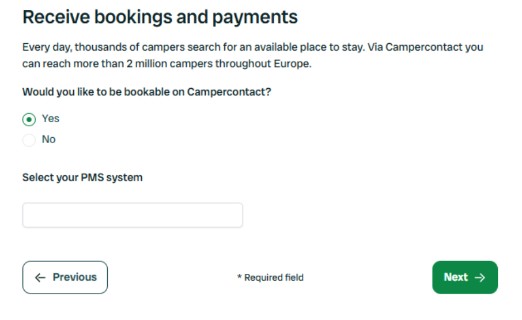Viewport: 522px width, 320px height.
Task: Click the "Select your PMS system" label
Action: click(82, 178)
